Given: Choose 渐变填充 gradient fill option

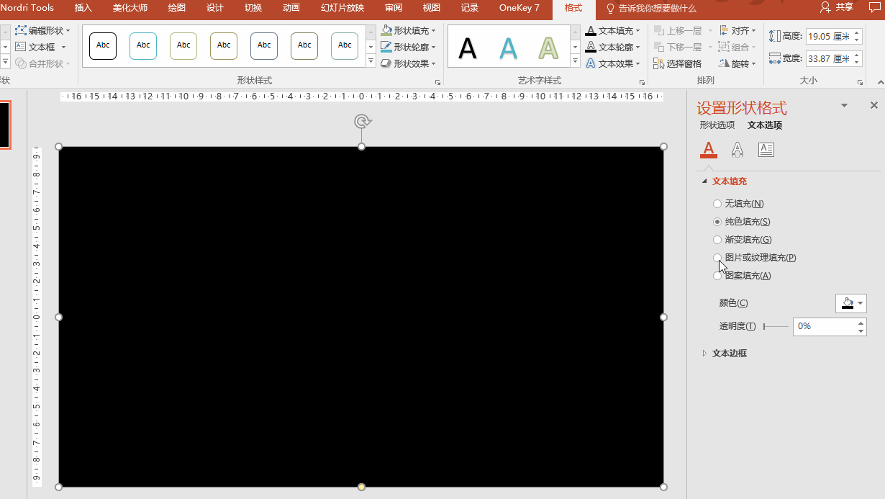Looking at the screenshot, I should [x=717, y=240].
